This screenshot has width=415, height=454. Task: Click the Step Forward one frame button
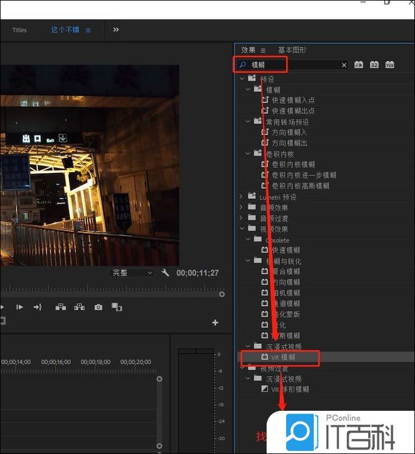20,307
